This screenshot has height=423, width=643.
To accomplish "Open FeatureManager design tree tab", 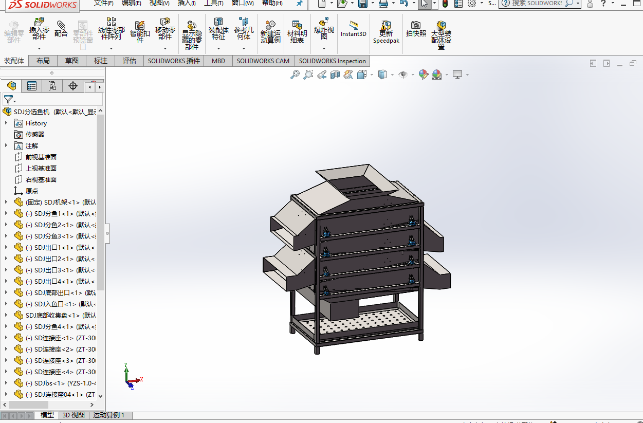I will 11,86.
